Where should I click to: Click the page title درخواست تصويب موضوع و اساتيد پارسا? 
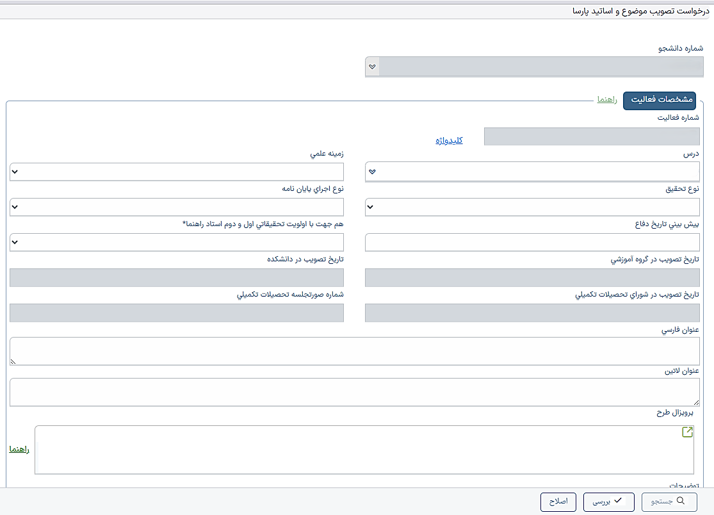641,11
